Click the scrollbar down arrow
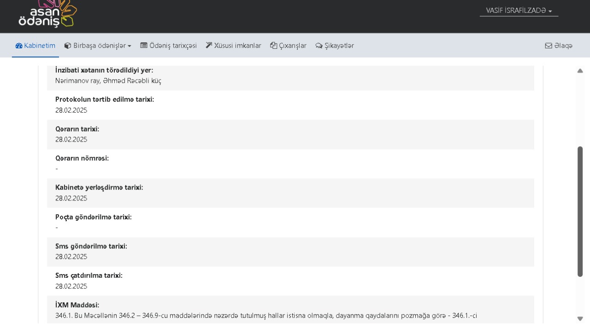 (580, 318)
